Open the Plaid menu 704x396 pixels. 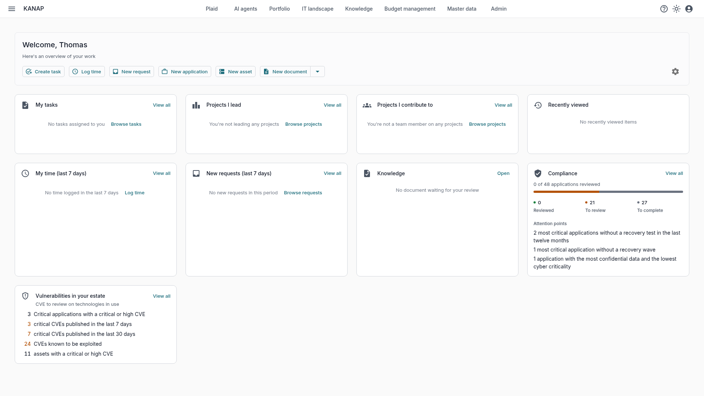(x=212, y=9)
